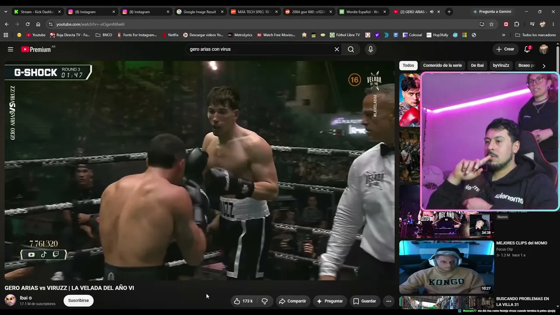
Task: Open the Fútbol Libre TV bookmark
Action: [x=345, y=35]
